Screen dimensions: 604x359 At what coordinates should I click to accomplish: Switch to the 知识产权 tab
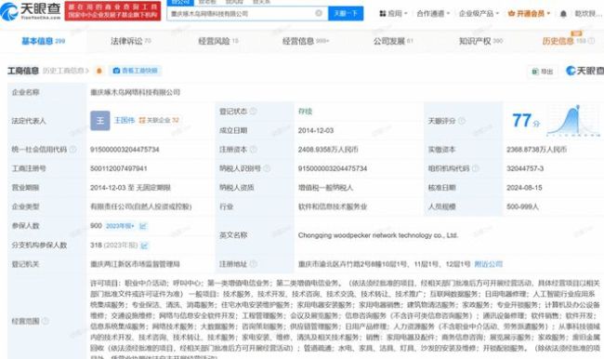tap(480, 41)
